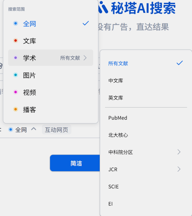
Task: Click the 秘塔AI搜索 logo icon
Action: [x=103, y=8]
